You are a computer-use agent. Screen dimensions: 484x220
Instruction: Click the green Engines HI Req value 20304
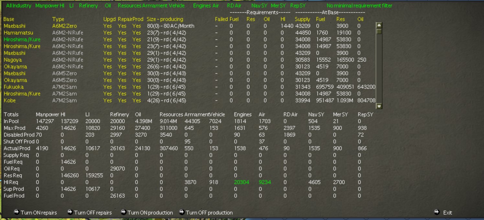pos(241,182)
